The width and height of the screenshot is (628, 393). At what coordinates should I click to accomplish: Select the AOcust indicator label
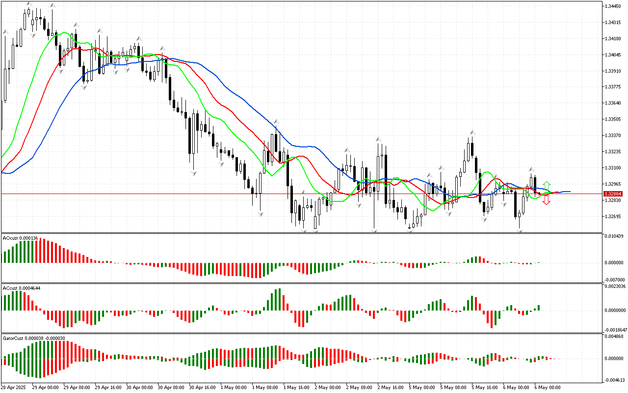click(20, 238)
